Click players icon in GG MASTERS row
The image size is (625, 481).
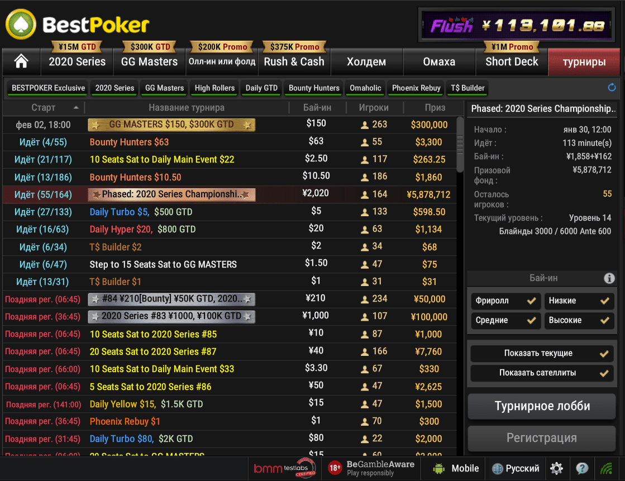364,125
